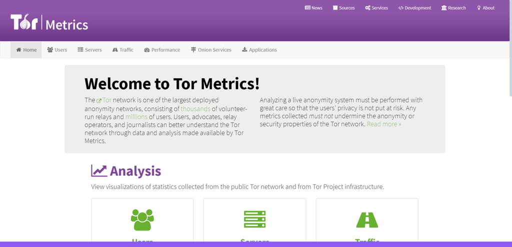Open the 'Read more »' link
The width and height of the screenshot is (512, 247).
pos(384,124)
